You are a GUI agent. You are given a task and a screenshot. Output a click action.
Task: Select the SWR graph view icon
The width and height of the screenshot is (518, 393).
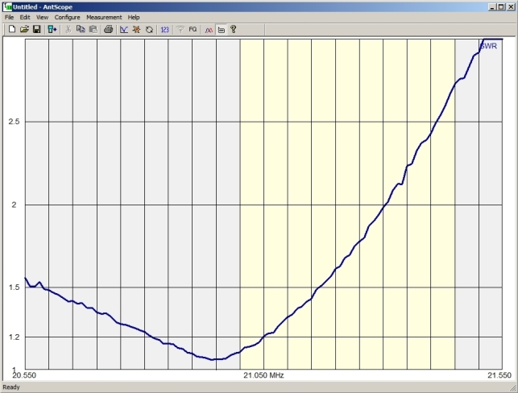point(124,29)
